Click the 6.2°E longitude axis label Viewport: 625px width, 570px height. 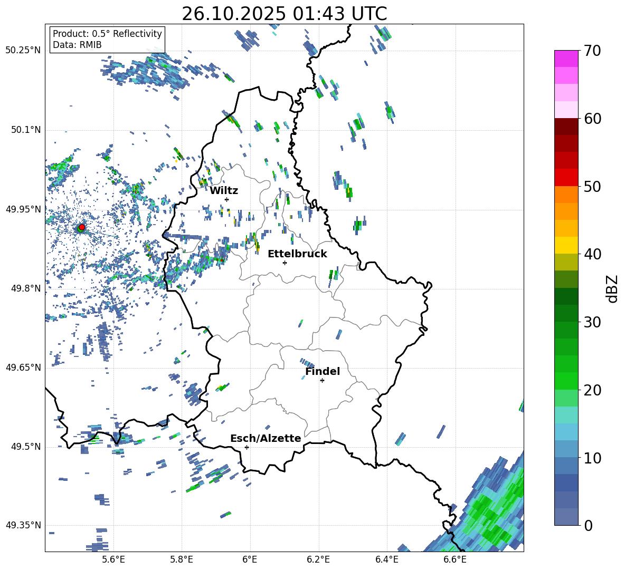point(318,559)
